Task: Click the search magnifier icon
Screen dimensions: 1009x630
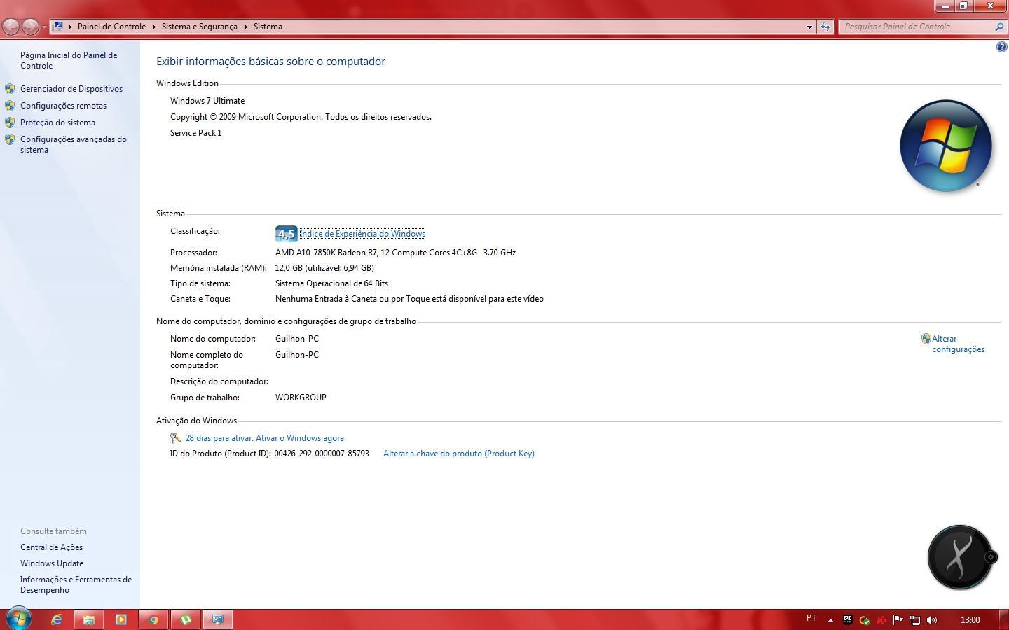Action: click(x=999, y=27)
